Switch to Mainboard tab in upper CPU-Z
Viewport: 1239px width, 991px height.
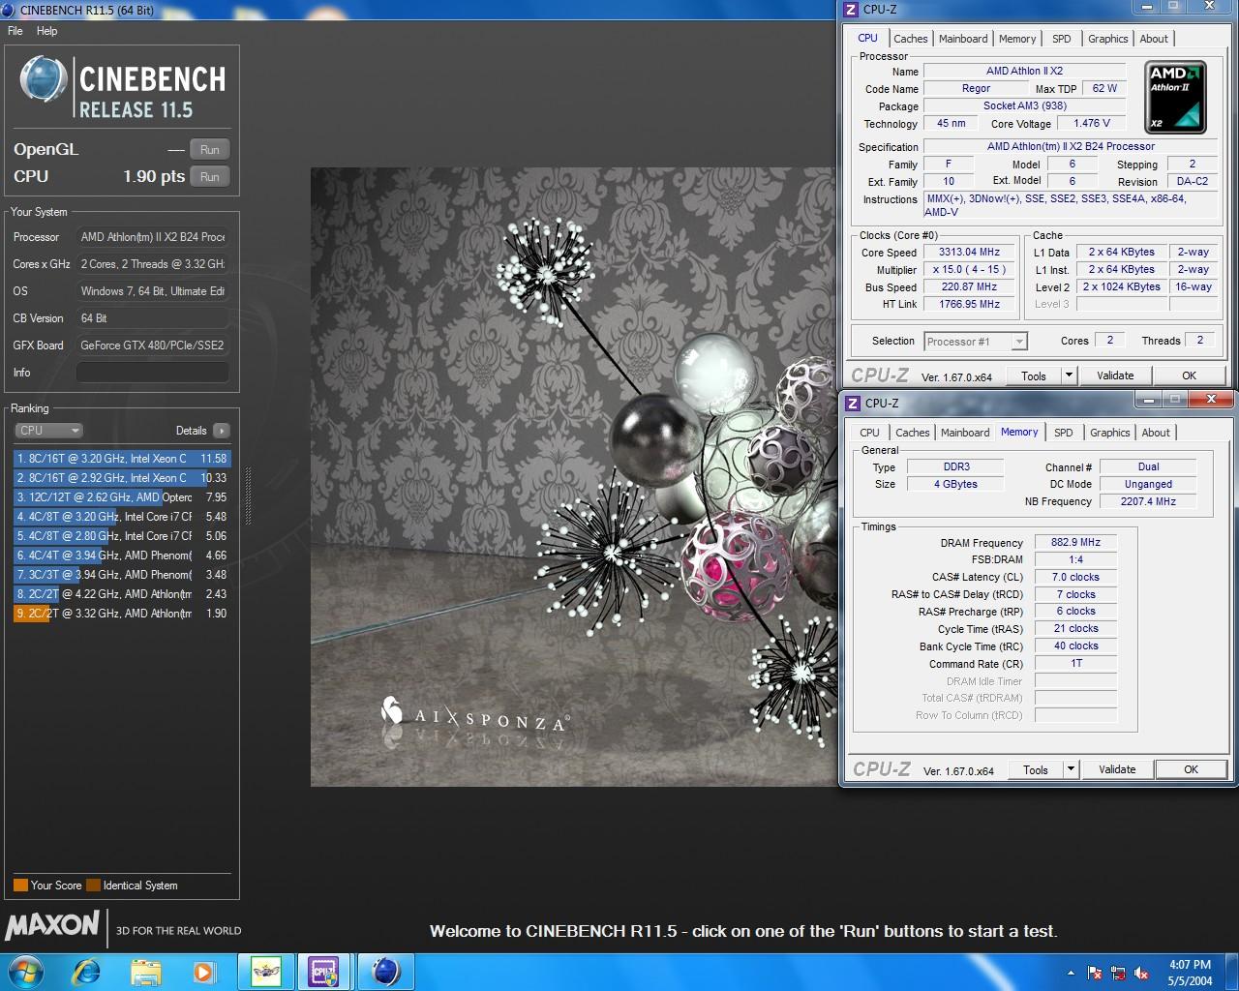click(x=963, y=39)
